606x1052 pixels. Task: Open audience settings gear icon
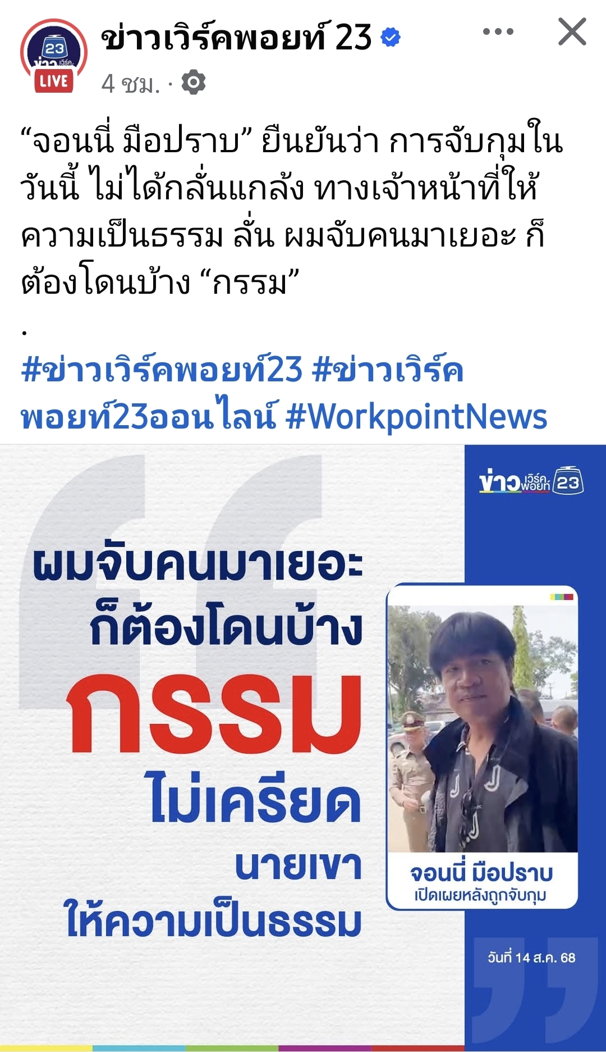194,83
